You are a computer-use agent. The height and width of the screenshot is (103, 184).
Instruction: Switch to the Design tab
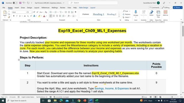point(29,8)
